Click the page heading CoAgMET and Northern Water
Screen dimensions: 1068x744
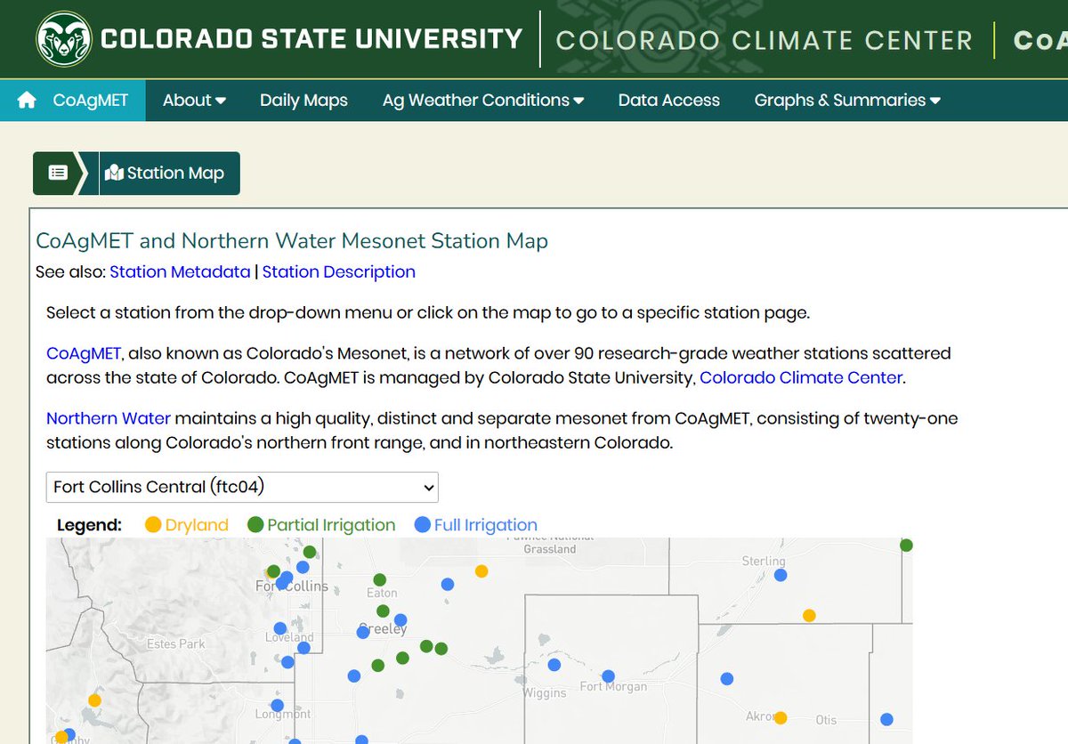click(x=292, y=240)
